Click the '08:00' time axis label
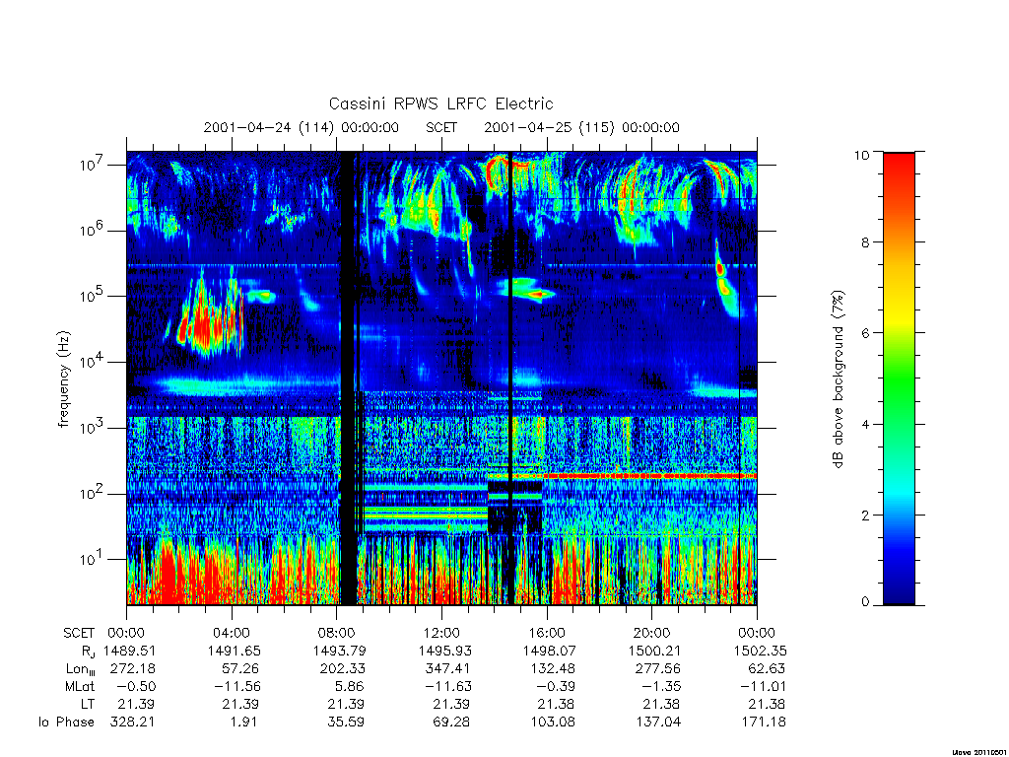The height and width of the screenshot is (757, 1009). click(337, 633)
